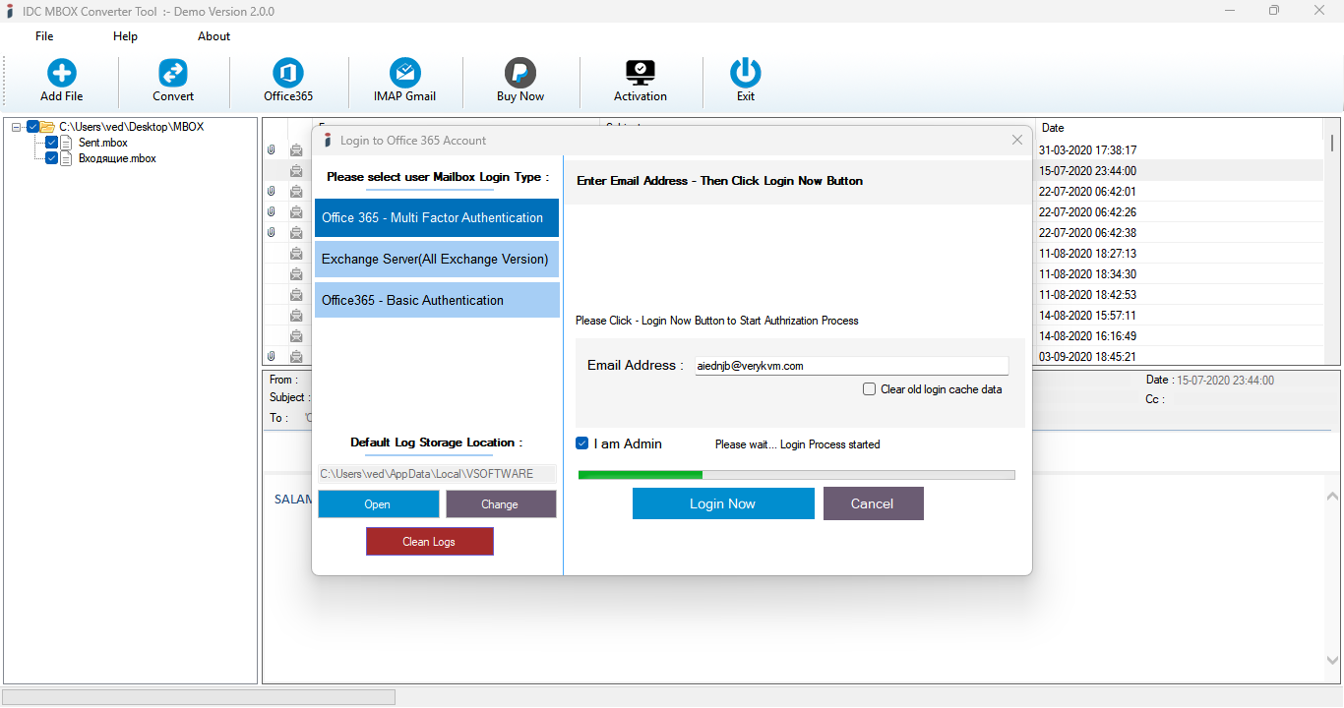The height and width of the screenshot is (708, 1344).
Task: Open the Activation toolbar icon
Action: (x=641, y=73)
